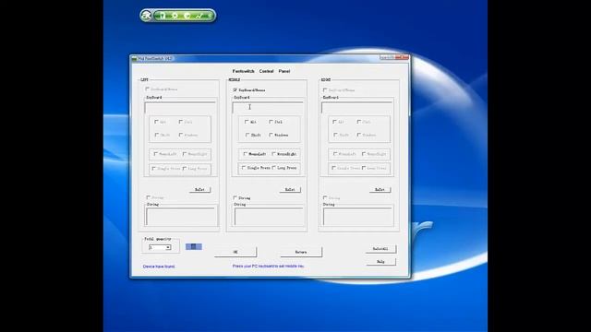Click the KeyBoard input field in MIDDLE panel
The image size is (591, 332).
(268, 108)
